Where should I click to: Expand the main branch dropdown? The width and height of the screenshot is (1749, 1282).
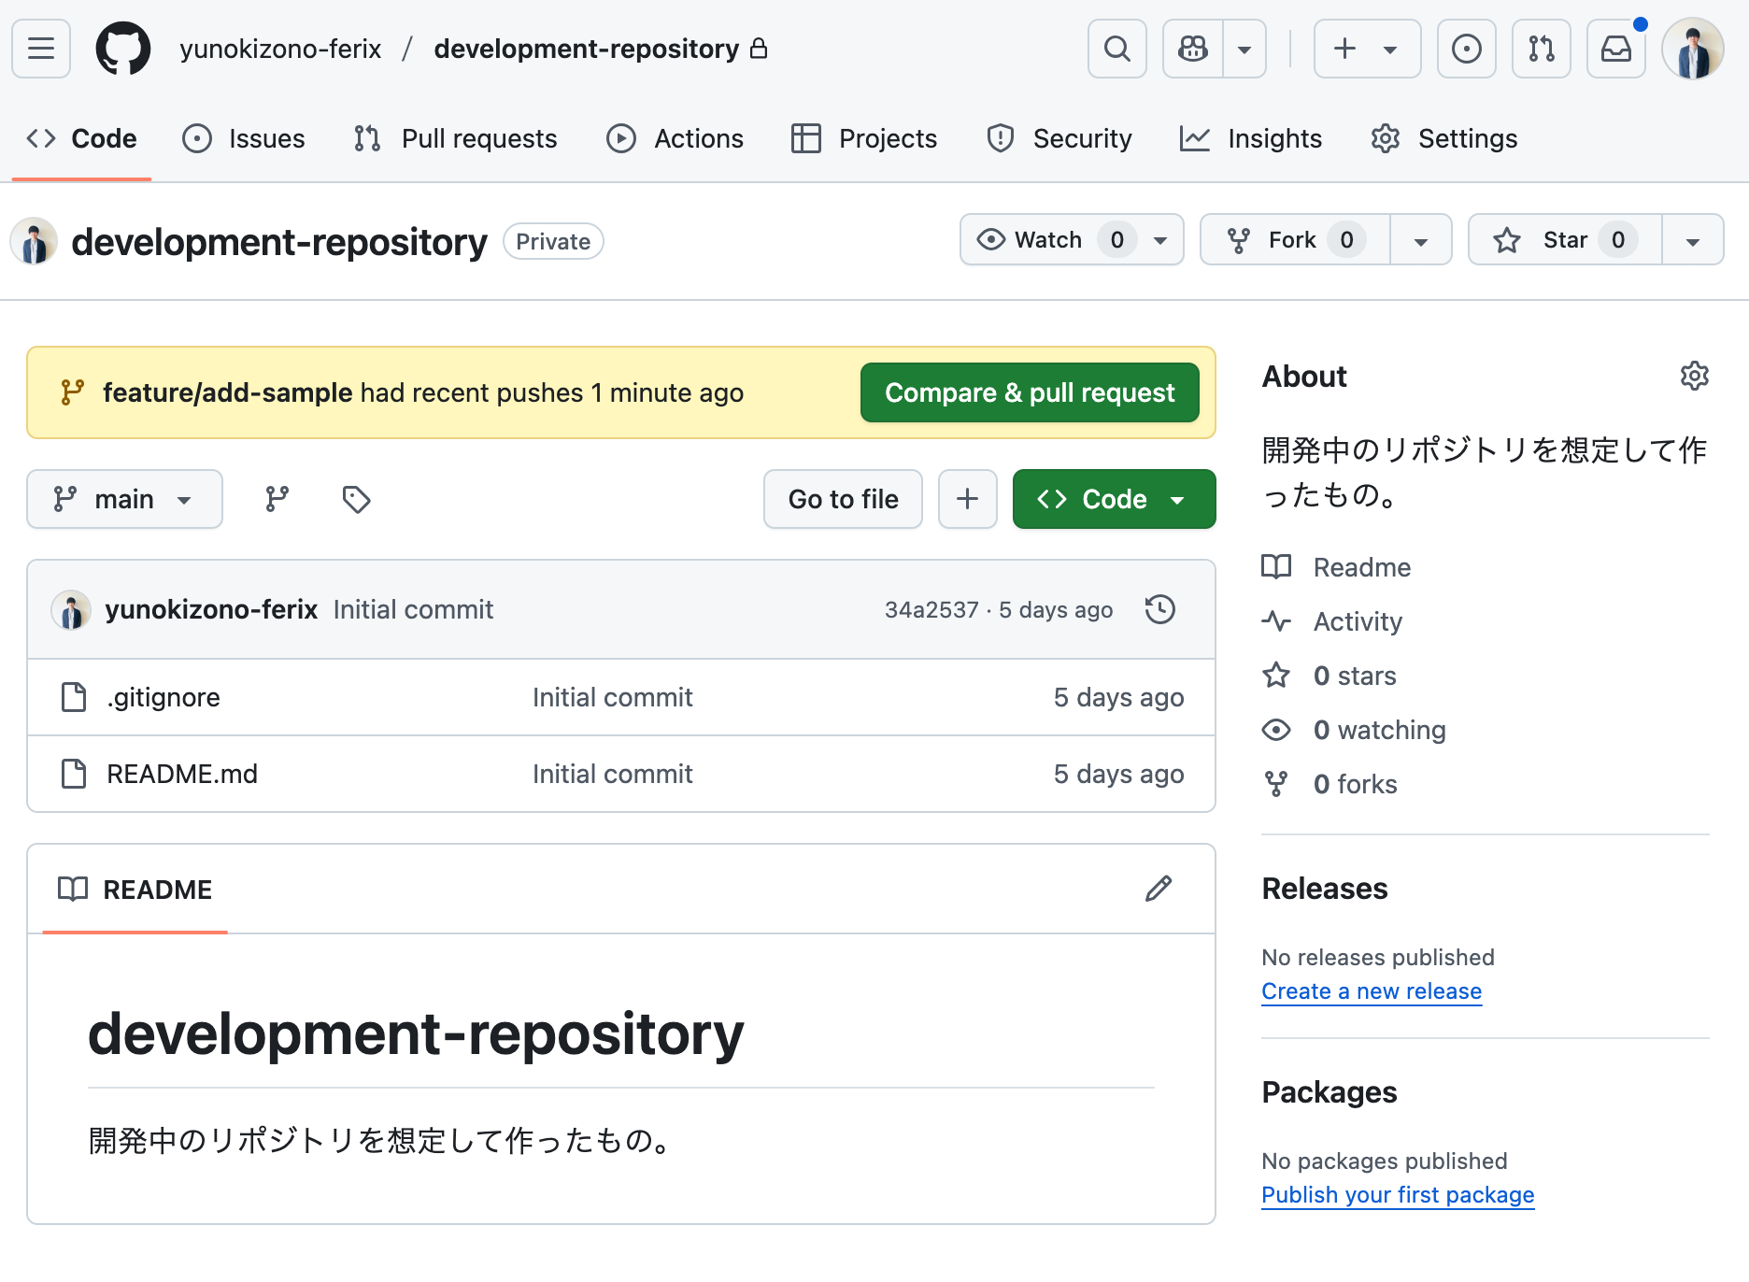[x=124, y=499]
